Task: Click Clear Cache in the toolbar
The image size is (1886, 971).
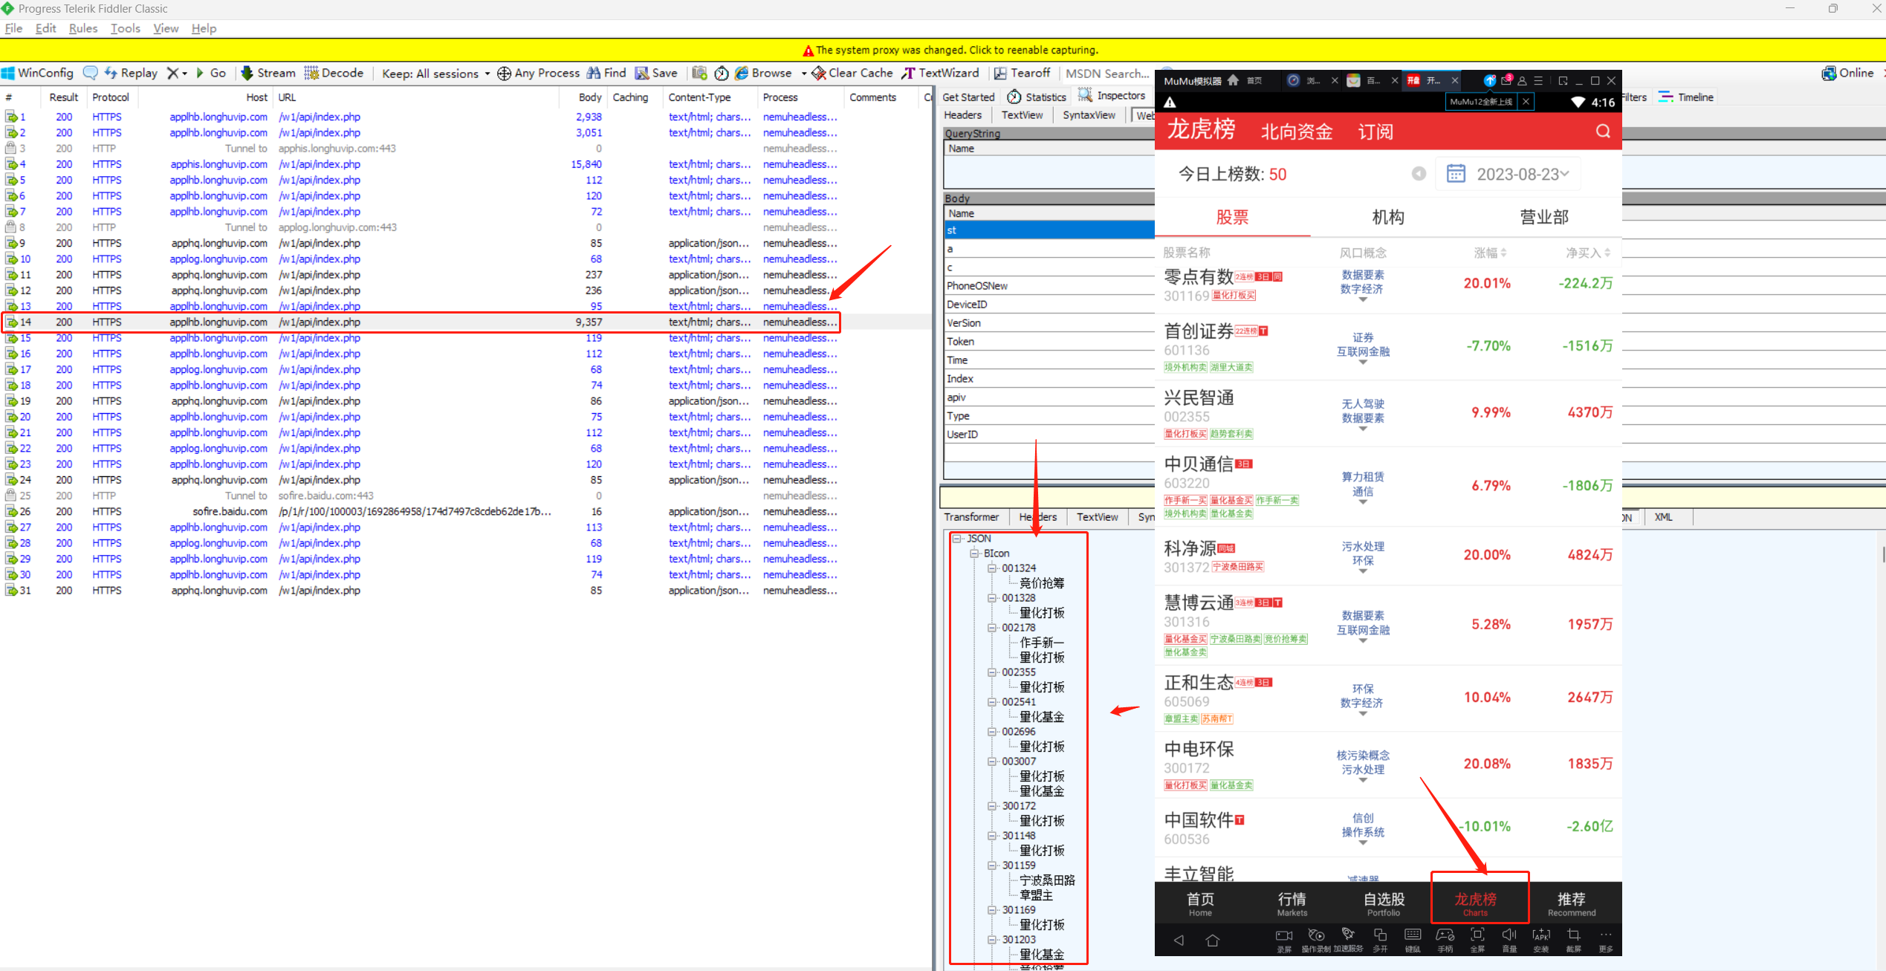Action: (852, 73)
